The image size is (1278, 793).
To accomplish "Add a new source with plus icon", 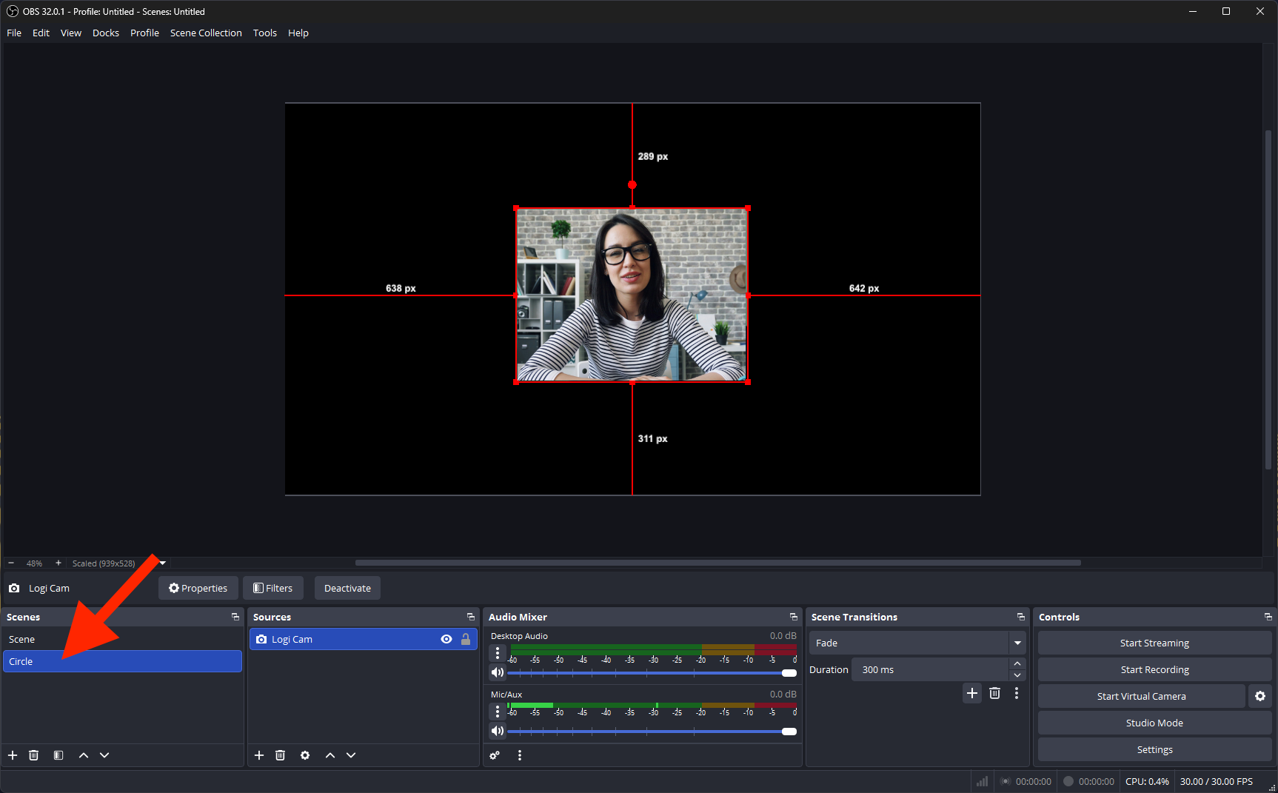I will (x=259, y=755).
